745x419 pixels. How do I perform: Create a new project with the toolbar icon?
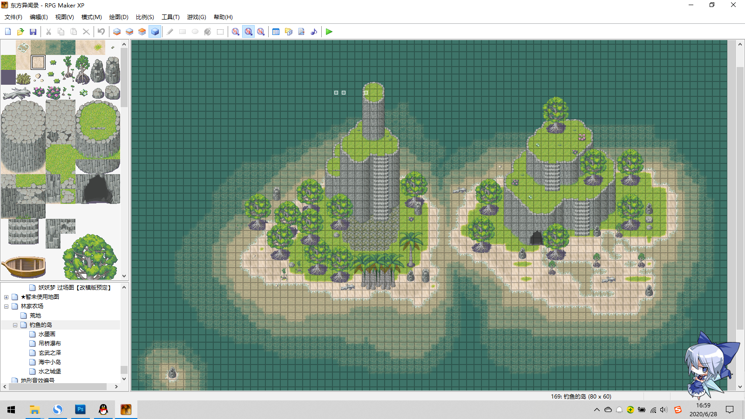8,32
